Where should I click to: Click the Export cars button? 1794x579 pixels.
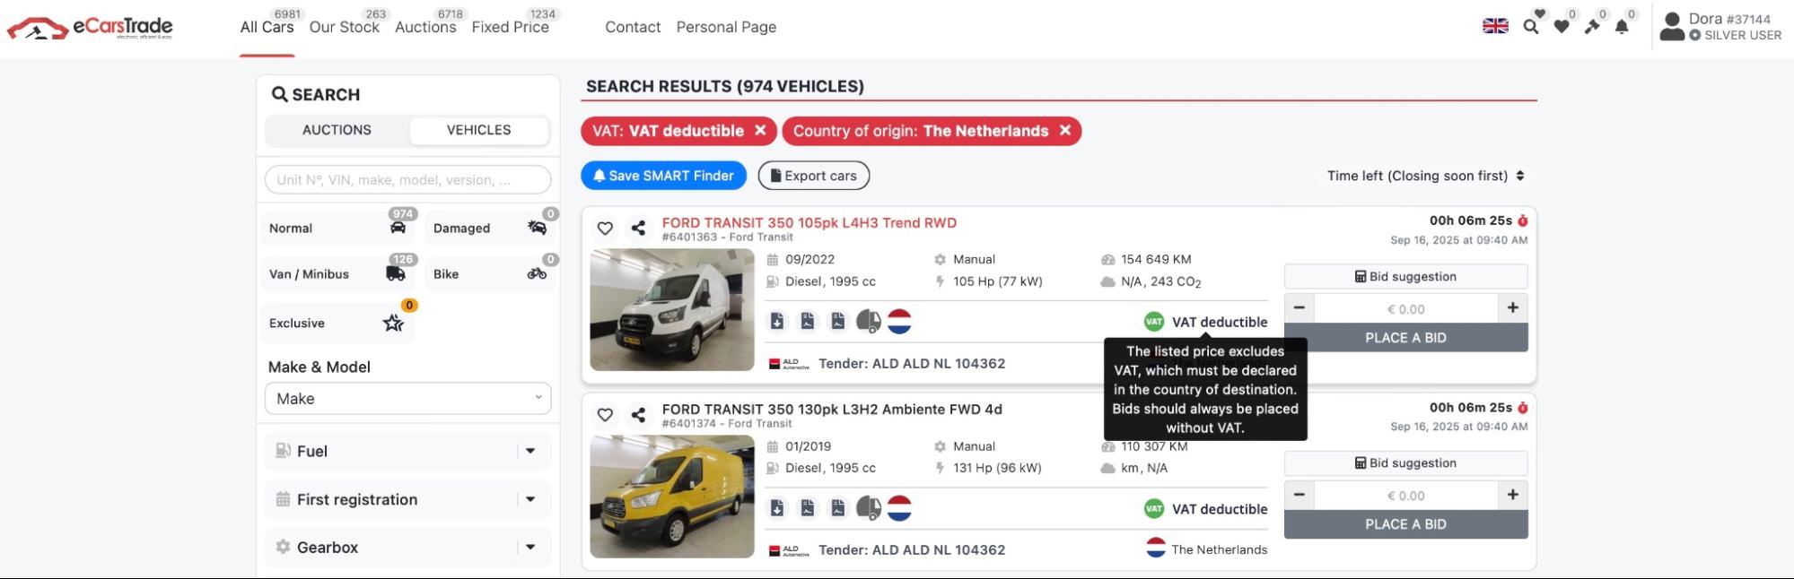[813, 176]
